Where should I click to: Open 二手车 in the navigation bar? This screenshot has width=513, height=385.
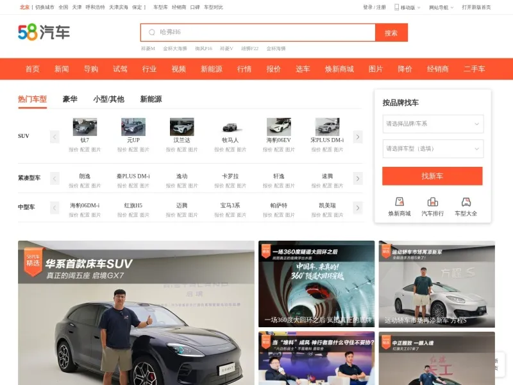pyautogui.click(x=475, y=69)
